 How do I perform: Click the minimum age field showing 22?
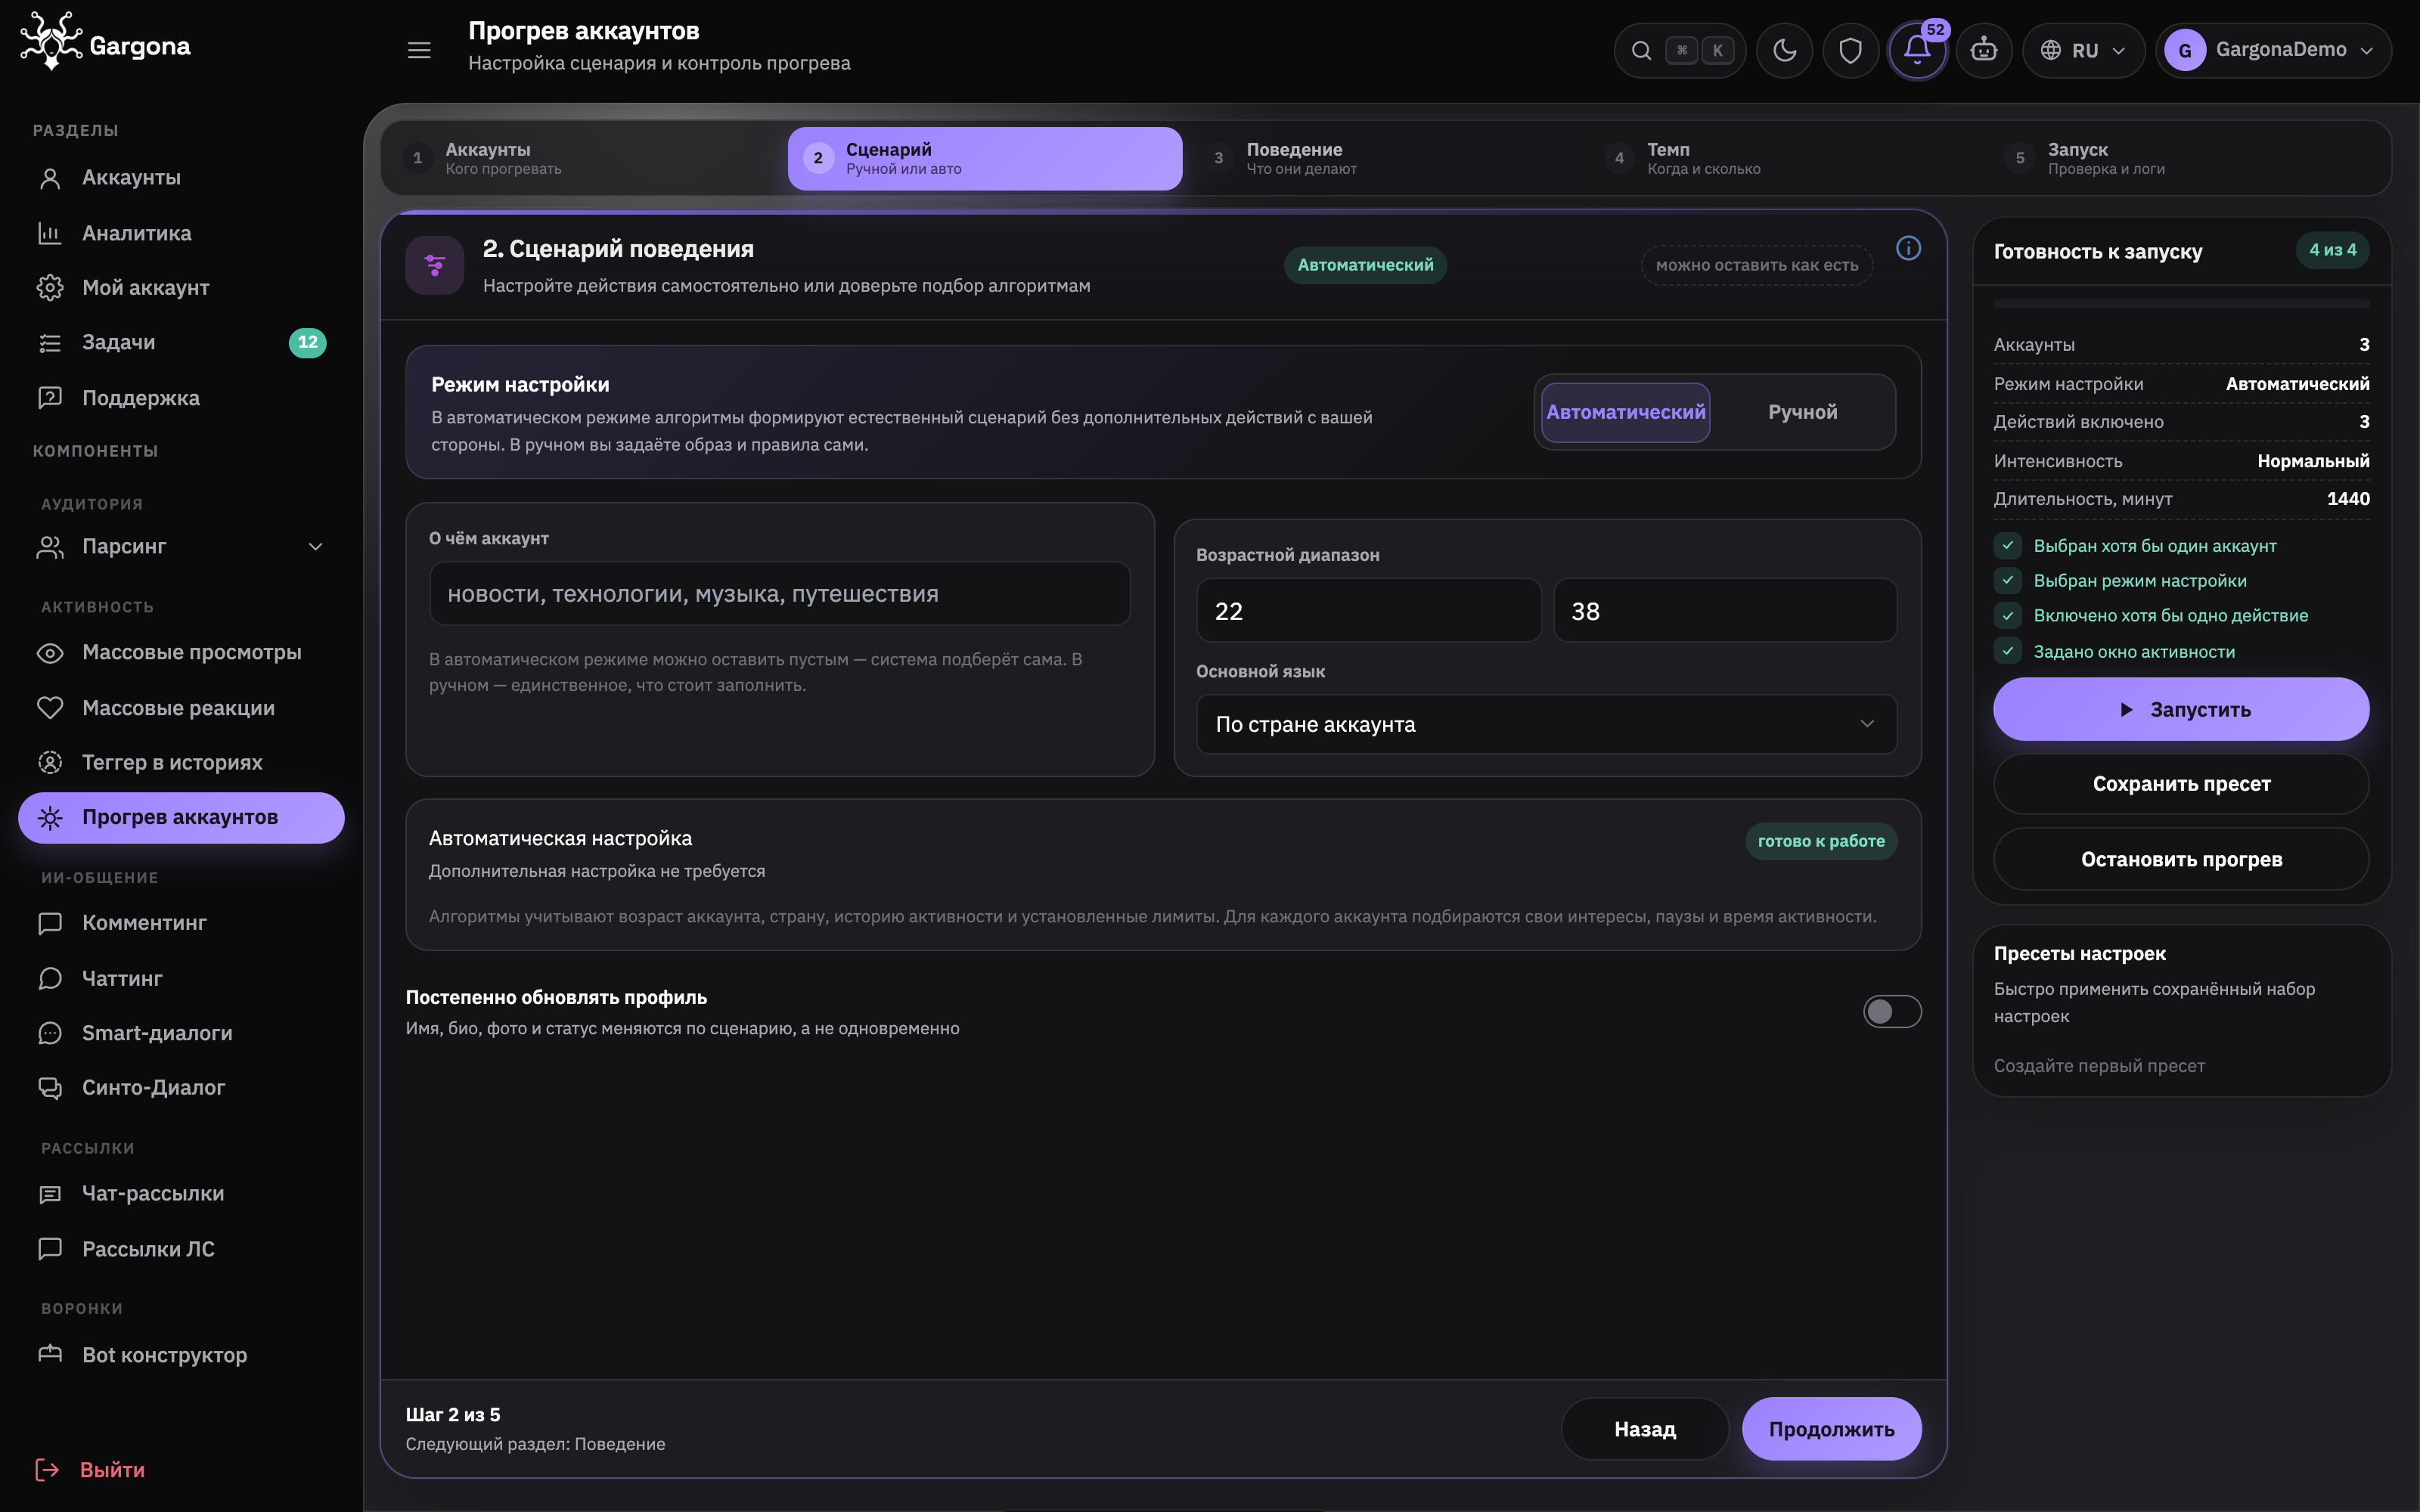(x=1368, y=610)
